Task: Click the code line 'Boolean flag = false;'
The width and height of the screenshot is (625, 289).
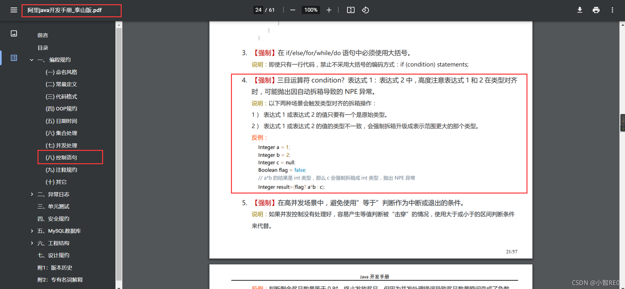Action: (282, 170)
